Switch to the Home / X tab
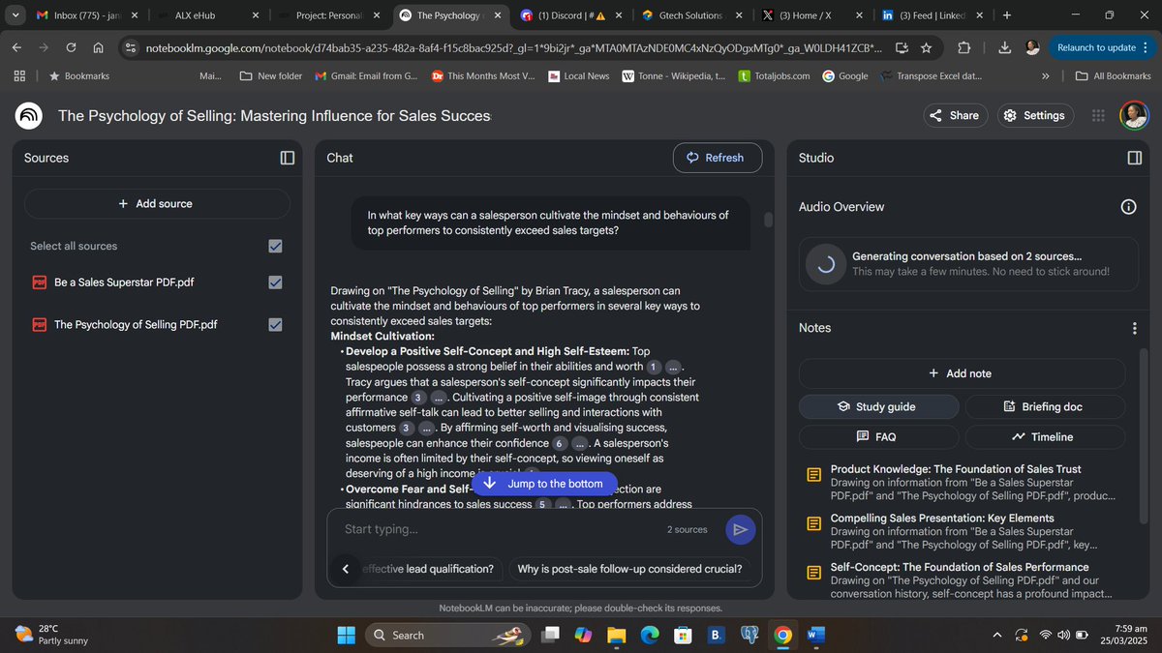1162x653 pixels. [x=811, y=15]
